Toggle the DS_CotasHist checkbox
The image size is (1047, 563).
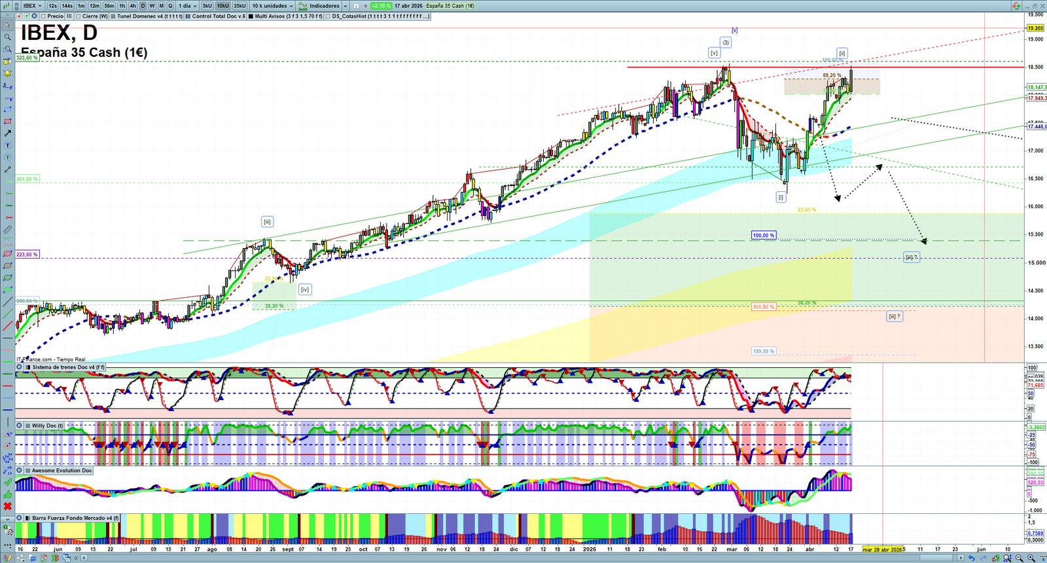tap(328, 16)
